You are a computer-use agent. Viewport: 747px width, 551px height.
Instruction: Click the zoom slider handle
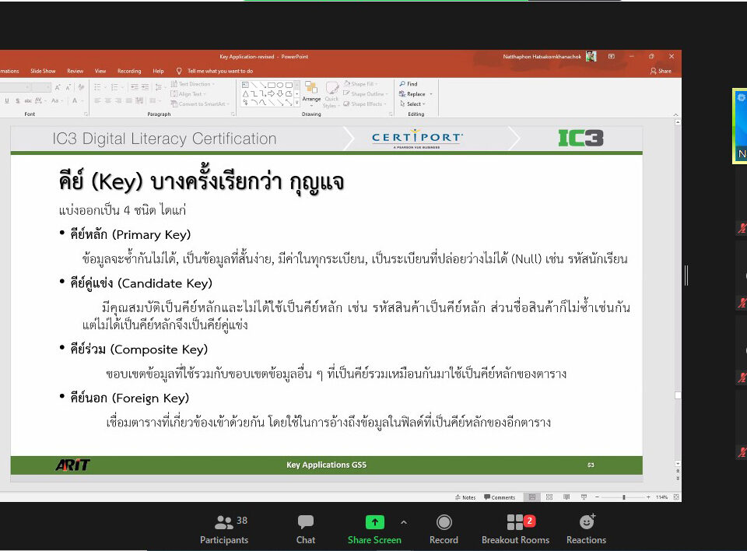click(623, 497)
